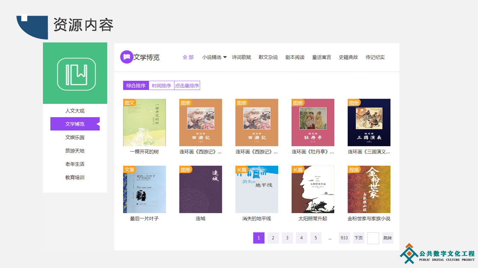Open the orange 西游记 (2) comic cover
The height and width of the screenshot is (268, 478).
tap(201, 122)
